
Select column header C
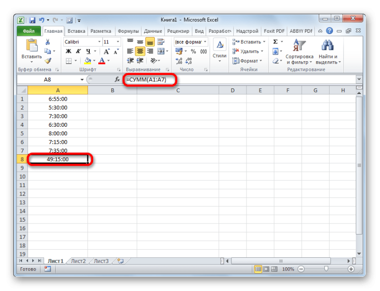pos(178,90)
